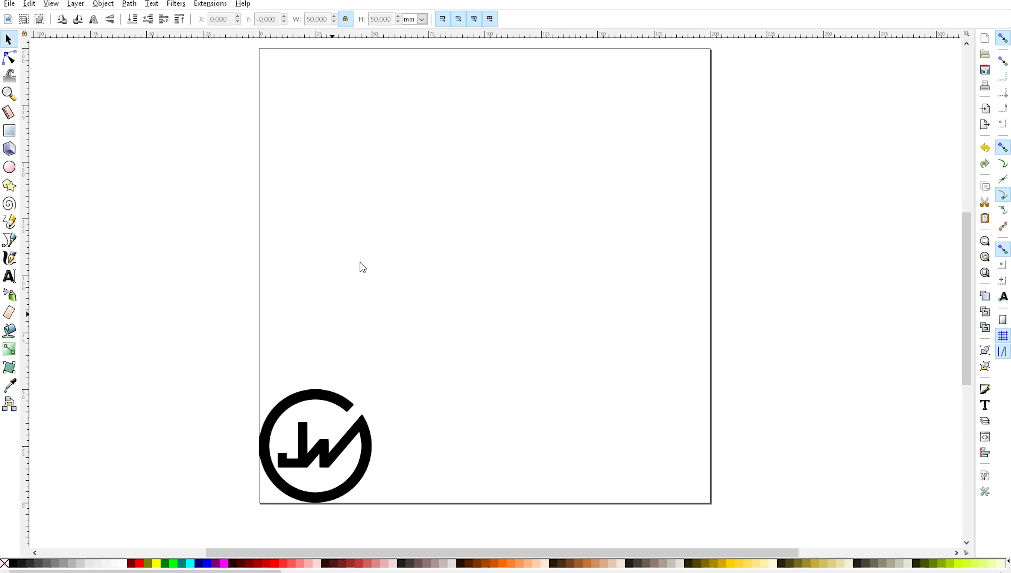Increment the Y position spinner
Image resolution: width=1011 pixels, height=573 pixels.
click(284, 16)
